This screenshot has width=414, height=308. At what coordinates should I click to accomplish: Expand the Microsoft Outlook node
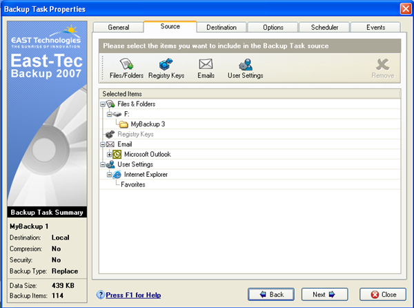pyautogui.click(x=109, y=155)
